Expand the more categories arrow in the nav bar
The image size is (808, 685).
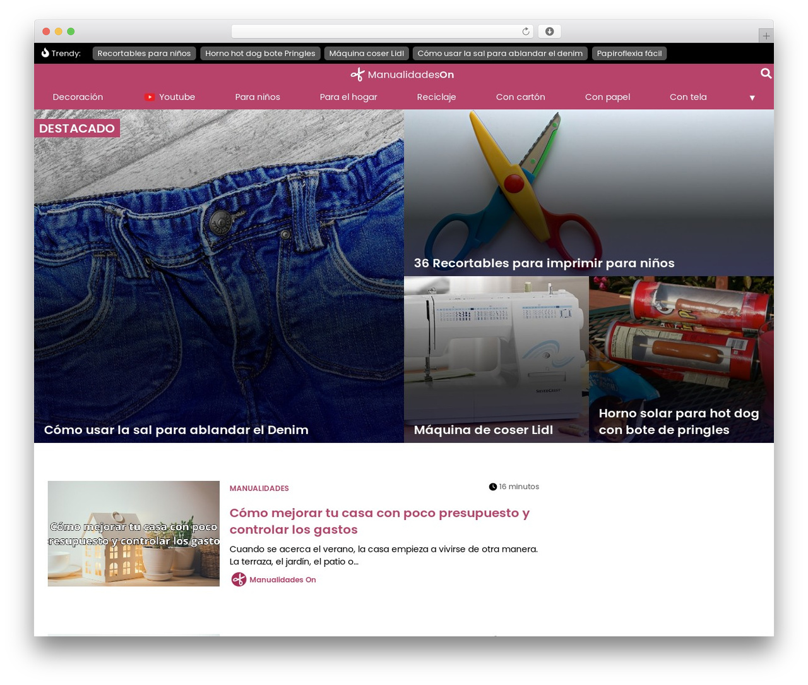pos(752,97)
